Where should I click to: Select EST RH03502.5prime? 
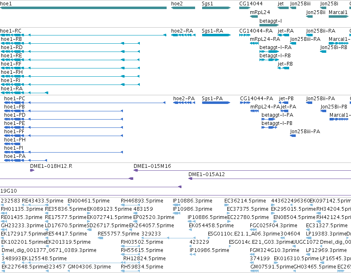pyautogui.click(x=142, y=242)
